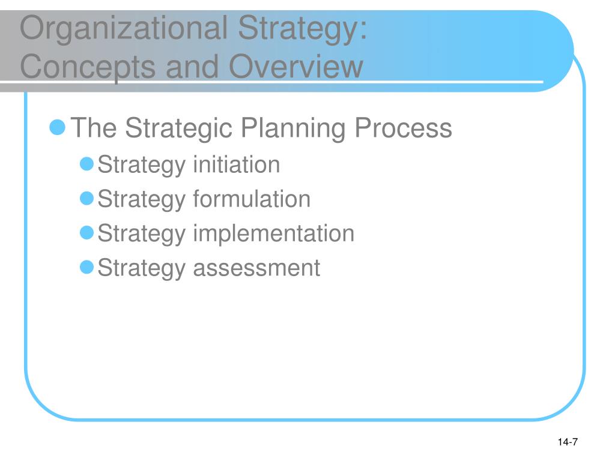Screen dimensions: 615x461
Task: Click the bullet before Strategy assessment
Action: [86, 267]
